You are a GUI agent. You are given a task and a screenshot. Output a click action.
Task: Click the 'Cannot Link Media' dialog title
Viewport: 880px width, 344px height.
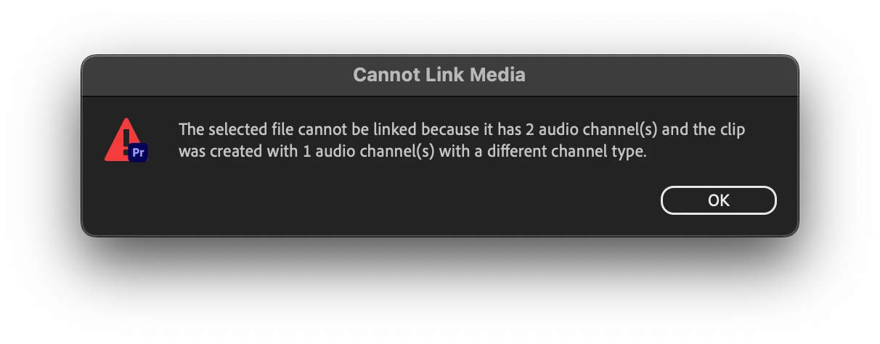tap(439, 74)
